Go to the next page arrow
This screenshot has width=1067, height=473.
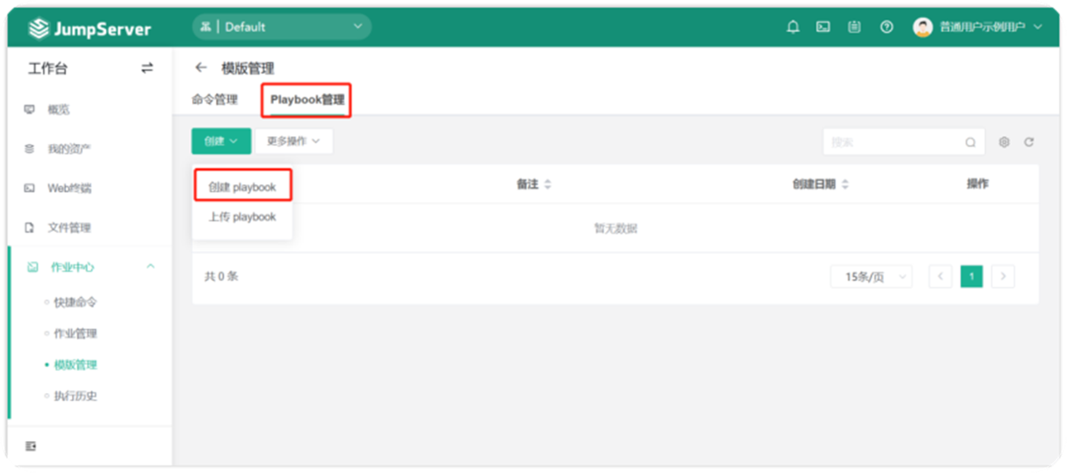1003,277
